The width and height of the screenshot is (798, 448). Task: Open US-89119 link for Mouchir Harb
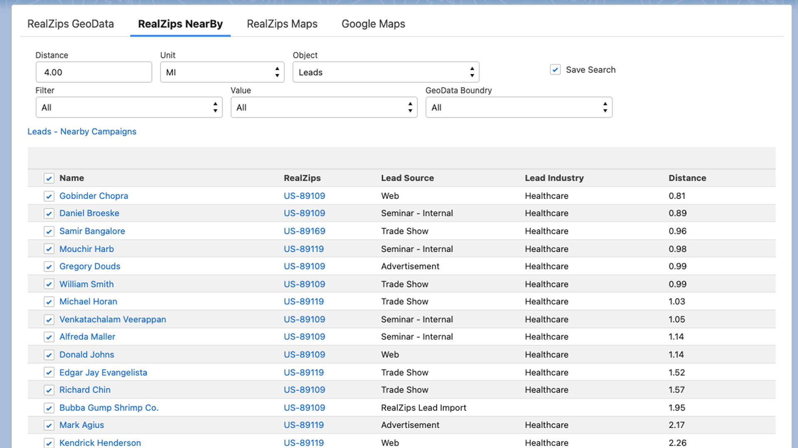[x=304, y=249]
